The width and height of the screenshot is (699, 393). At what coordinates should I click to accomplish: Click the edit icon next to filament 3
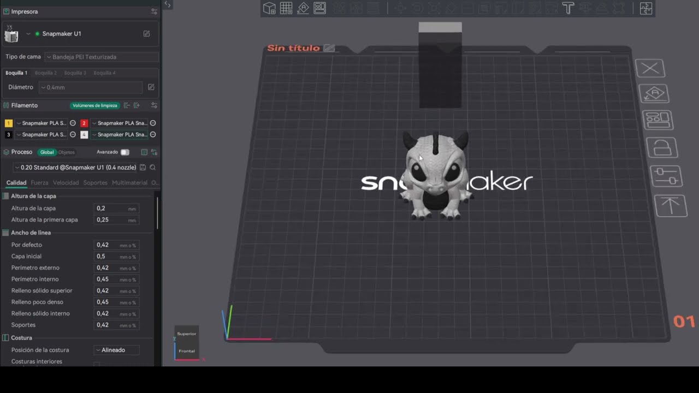coord(73,135)
